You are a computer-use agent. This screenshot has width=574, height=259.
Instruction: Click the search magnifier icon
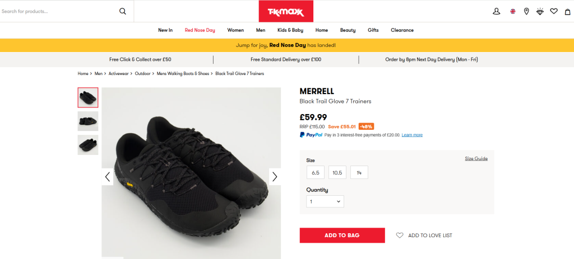(123, 11)
